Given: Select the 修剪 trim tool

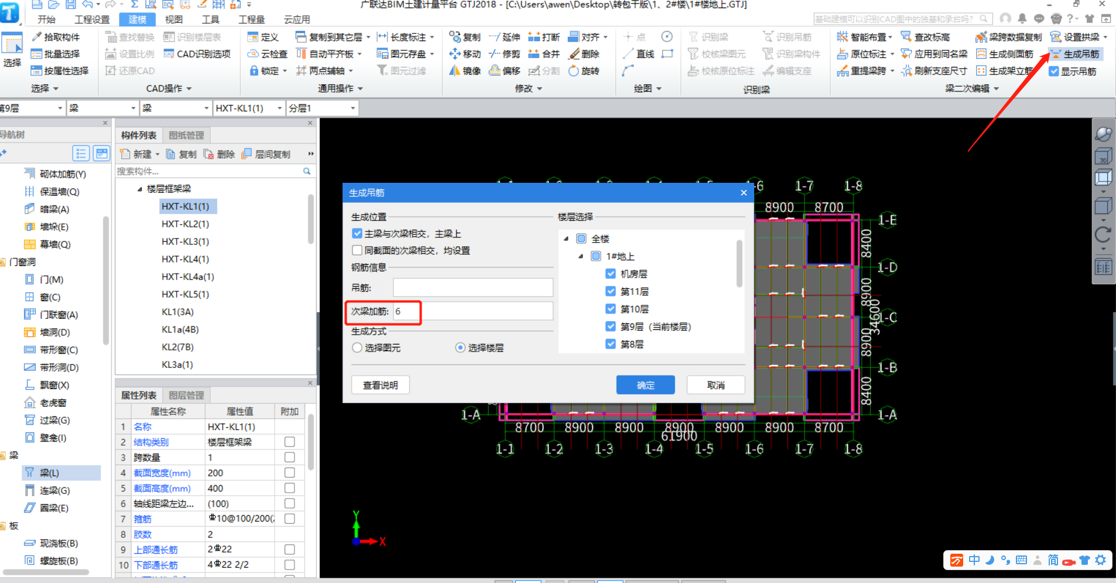Looking at the screenshot, I should (504, 54).
